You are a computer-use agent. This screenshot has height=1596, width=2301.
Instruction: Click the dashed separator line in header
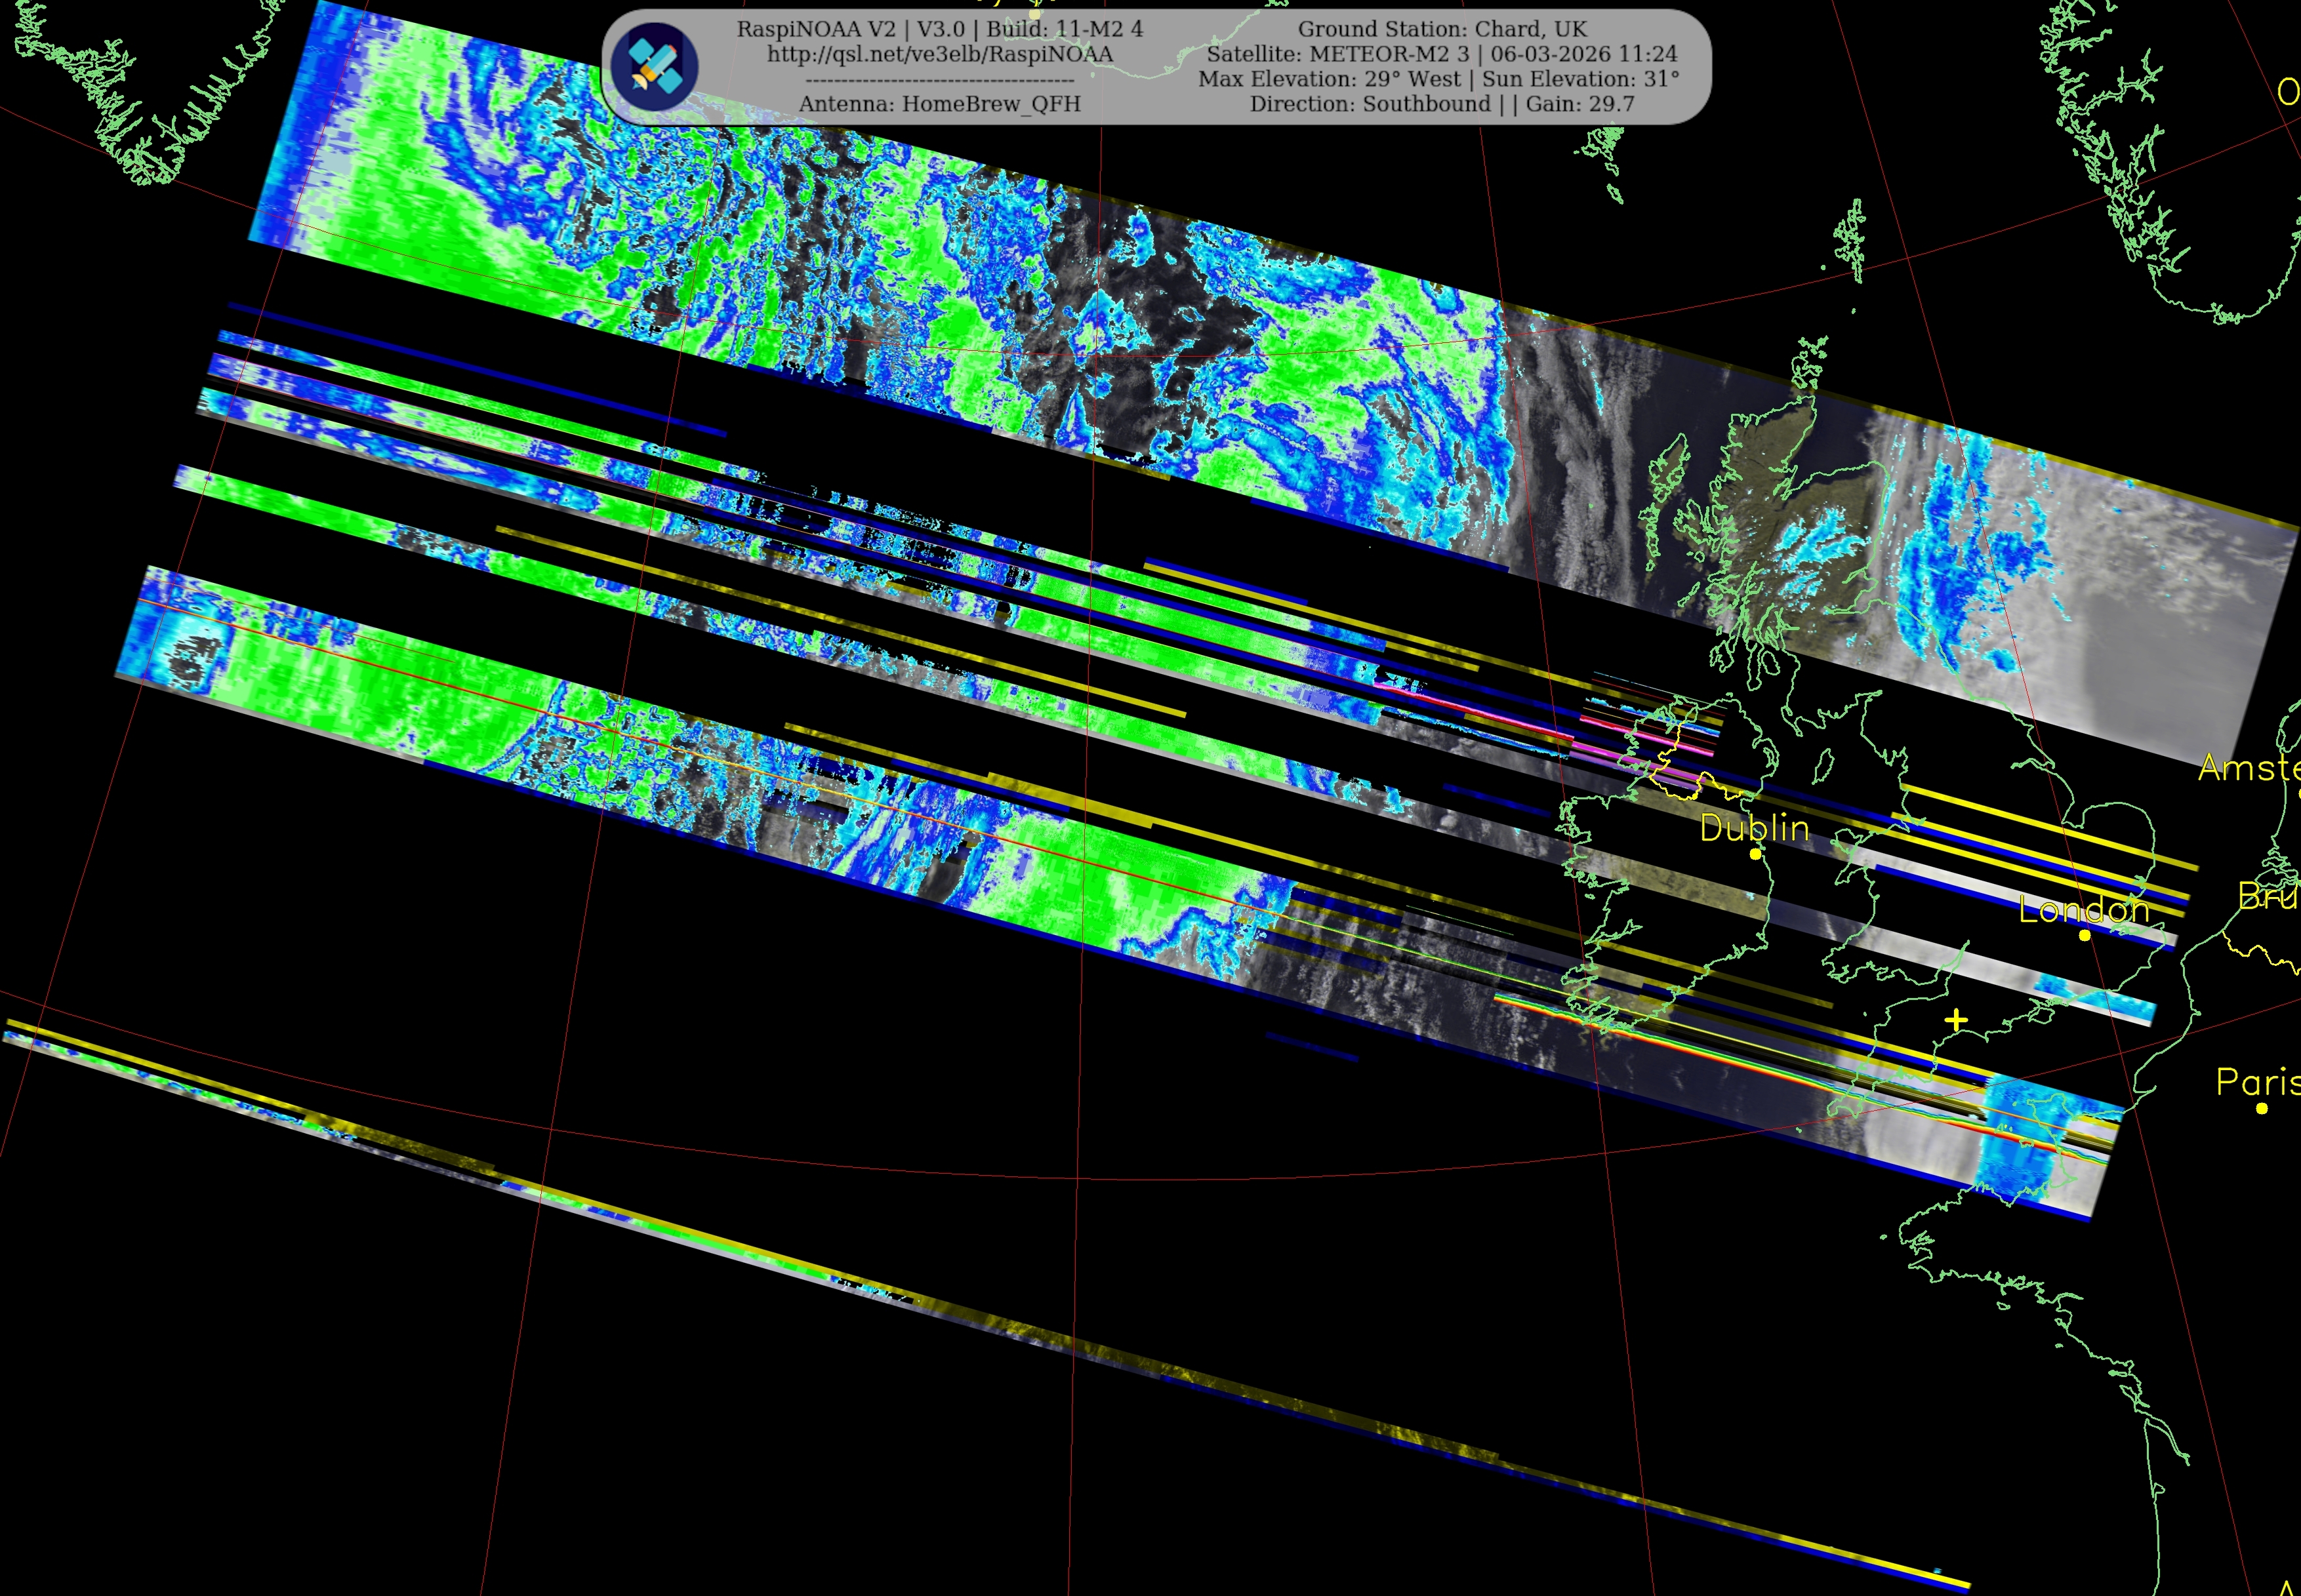939,80
